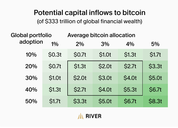Viewport: 178px width, 128px height.
Task: Select the $1.3t cell in 20% row
Action: pos(80,66)
